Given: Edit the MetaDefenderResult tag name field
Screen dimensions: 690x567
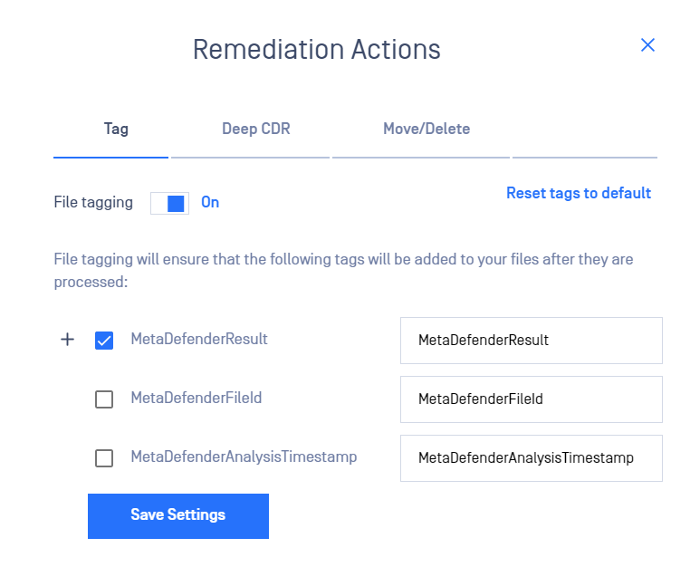Looking at the screenshot, I should click(532, 341).
